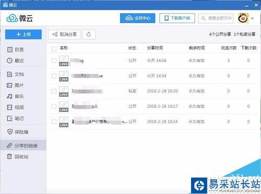Viewport: 261px width, 194px height.
Task: Click the refresh icon button
Action: tap(89, 34)
